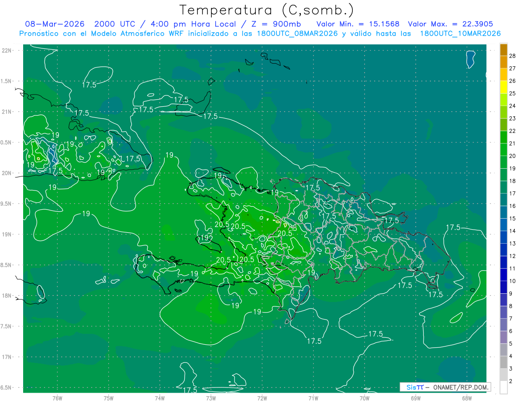Click the '70W' longitude axis label
This screenshot has width=524, height=404.
(x=365, y=398)
